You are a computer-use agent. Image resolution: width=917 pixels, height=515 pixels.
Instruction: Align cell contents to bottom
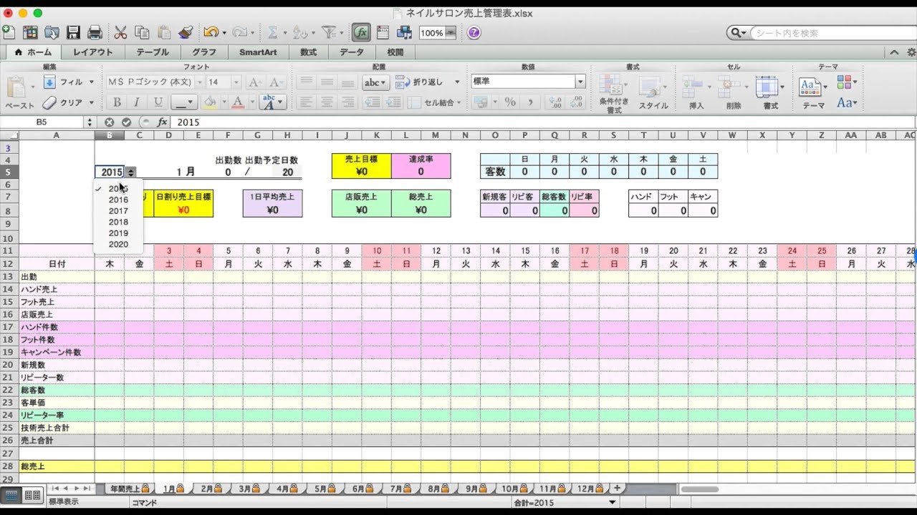[347, 82]
